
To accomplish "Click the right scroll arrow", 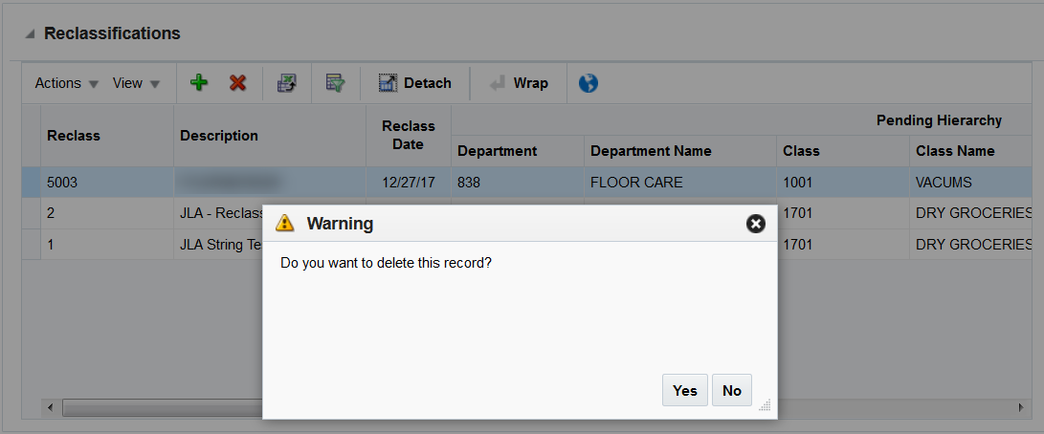I will pyautogui.click(x=1021, y=406).
